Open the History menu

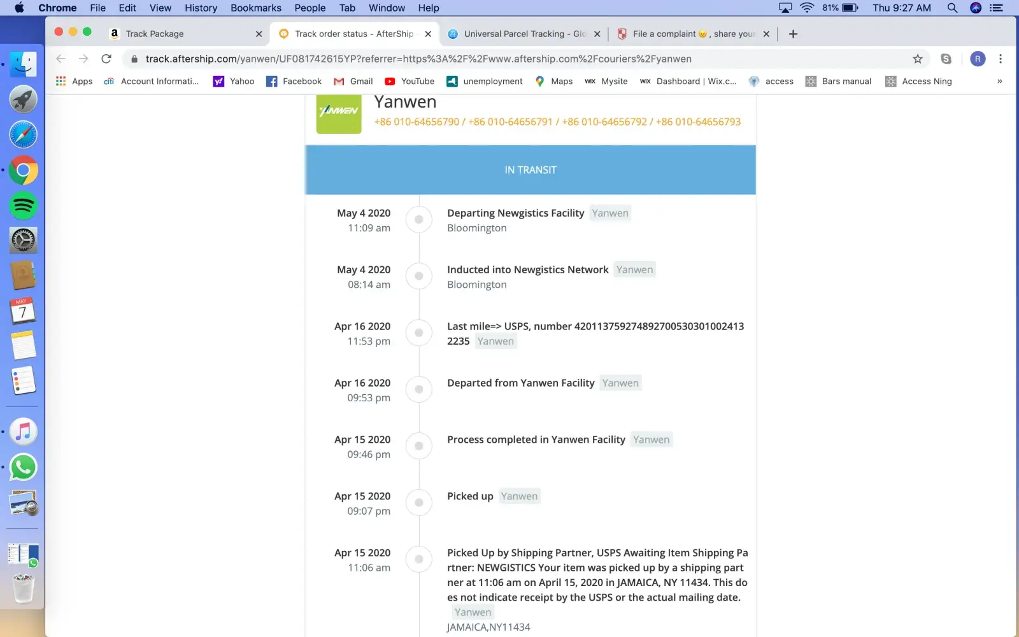tap(201, 8)
